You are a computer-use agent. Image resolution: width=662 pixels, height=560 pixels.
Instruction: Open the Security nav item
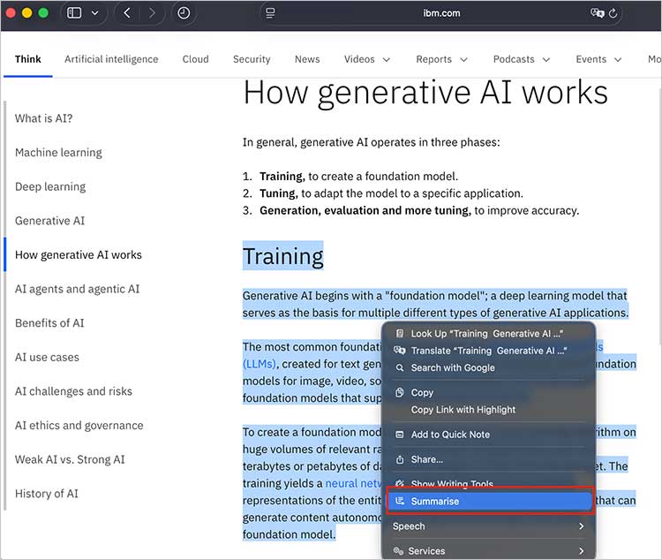(252, 59)
